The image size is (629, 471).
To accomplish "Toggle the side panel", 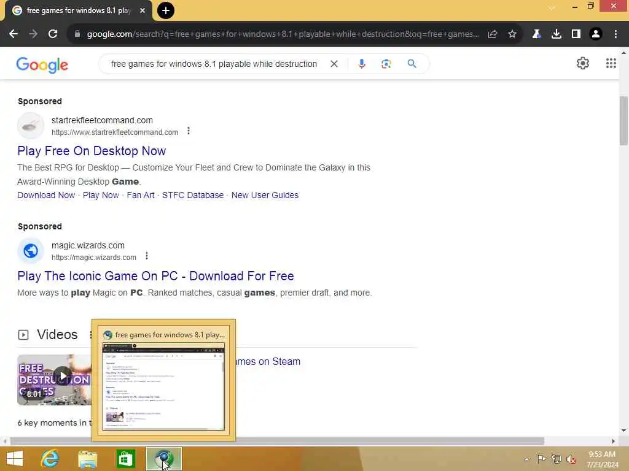I will [576, 34].
